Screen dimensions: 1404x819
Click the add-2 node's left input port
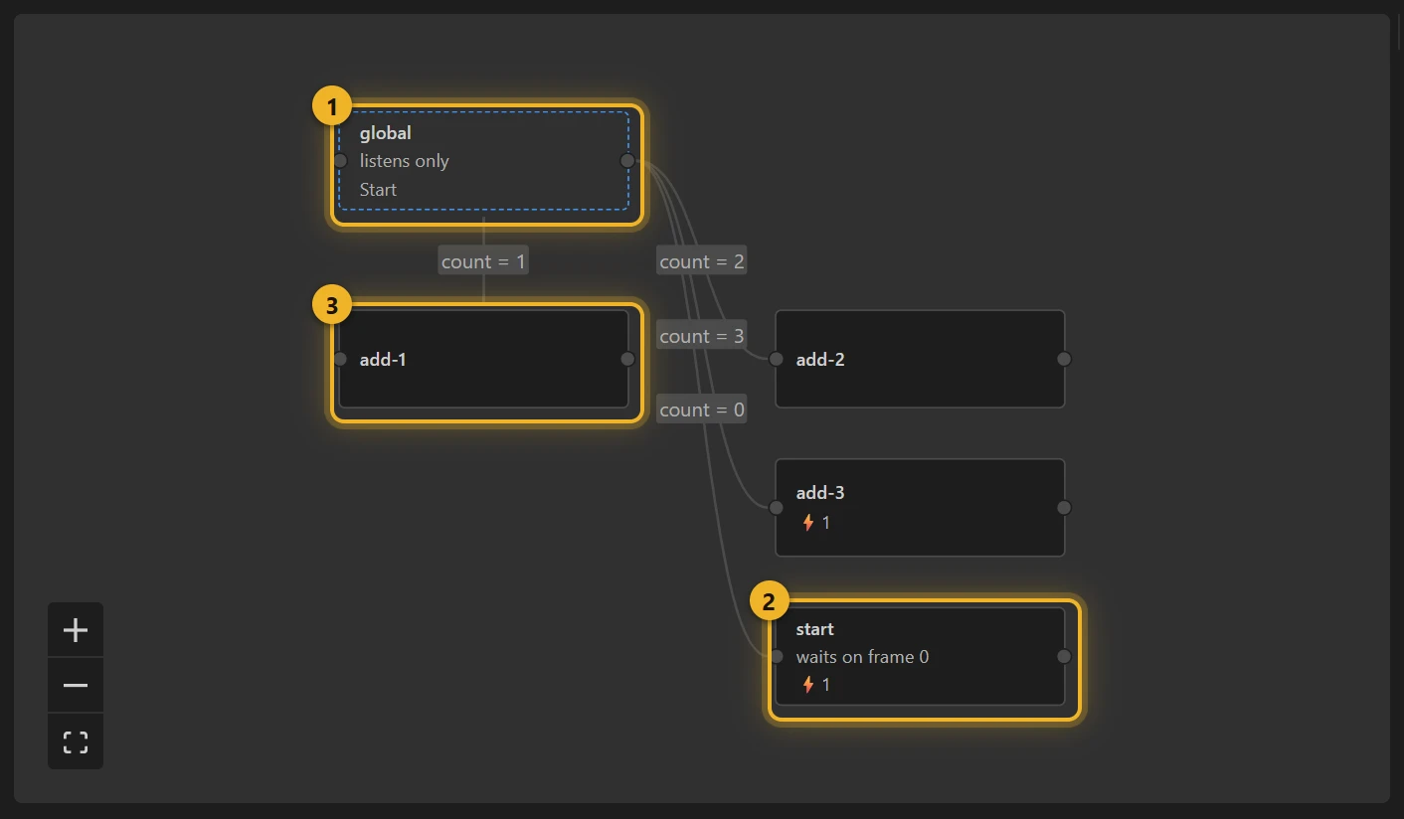coord(777,359)
